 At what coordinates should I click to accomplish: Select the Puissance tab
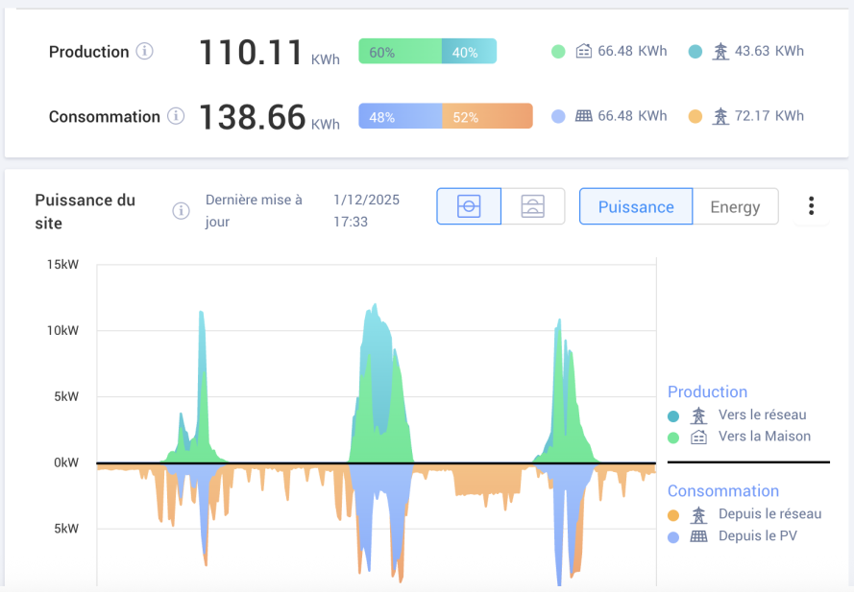(636, 206)
